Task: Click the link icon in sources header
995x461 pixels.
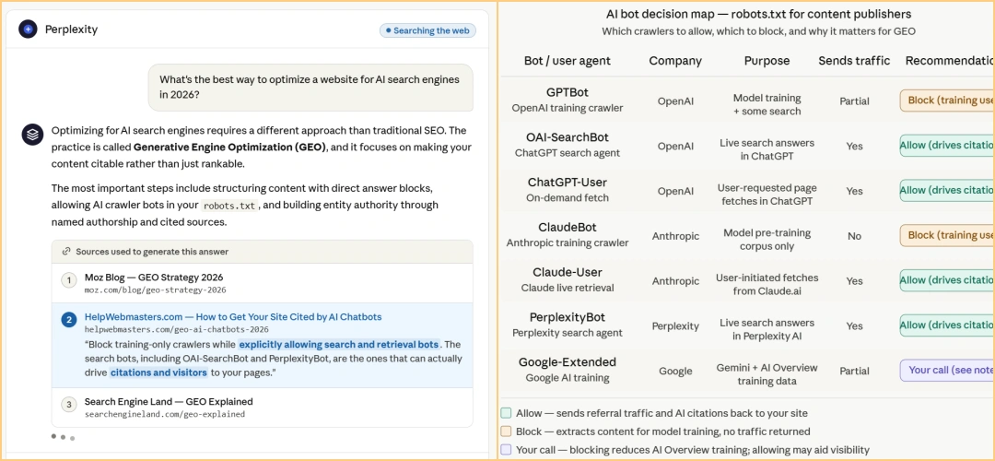Action: pyautogui.click(x=66, y=252)
